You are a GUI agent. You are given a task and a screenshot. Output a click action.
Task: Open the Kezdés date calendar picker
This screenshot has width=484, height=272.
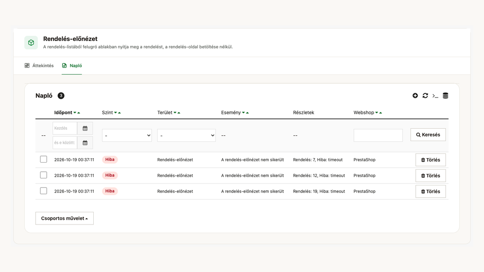click(x=85, y=128)
